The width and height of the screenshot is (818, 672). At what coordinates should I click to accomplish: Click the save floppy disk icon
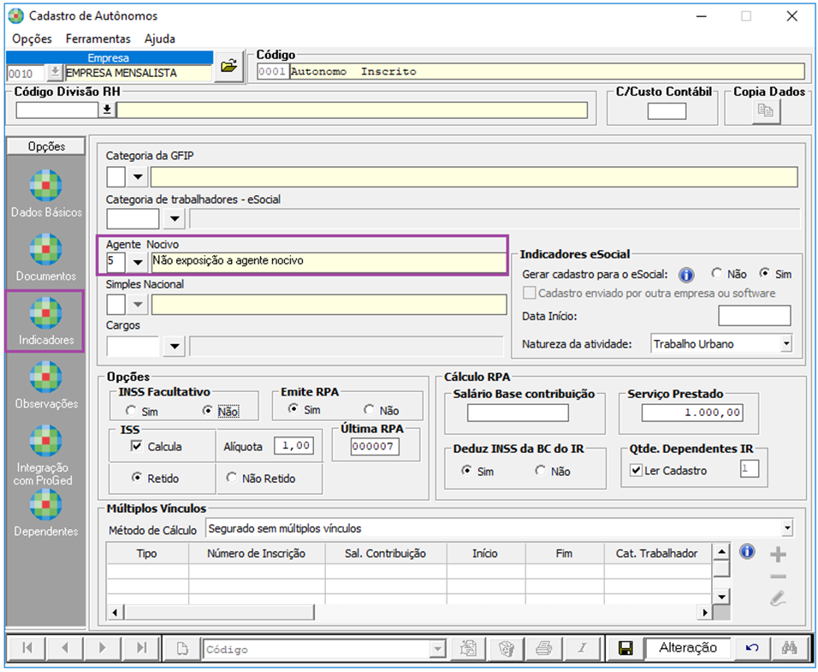click(x=625, y=648)
